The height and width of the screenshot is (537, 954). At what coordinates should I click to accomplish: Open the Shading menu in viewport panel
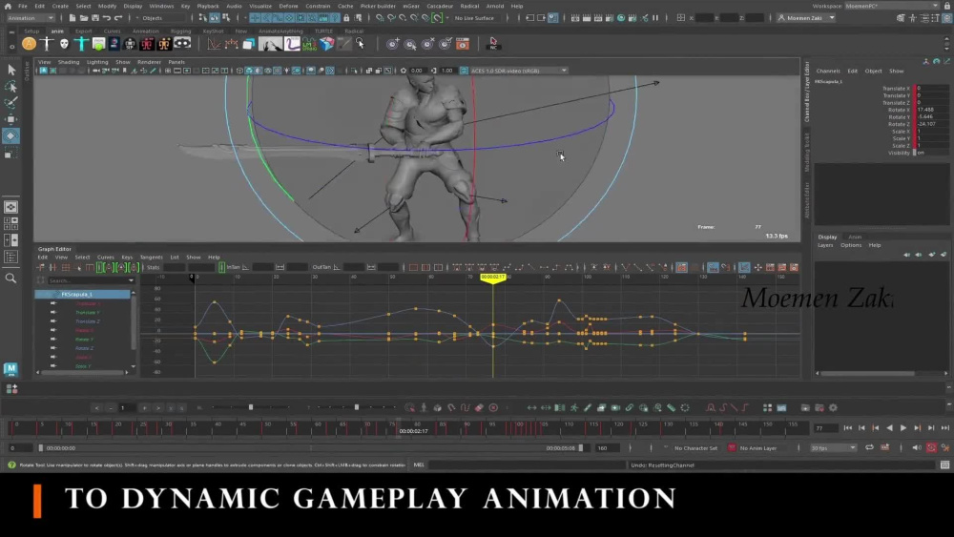coord(68,62)
